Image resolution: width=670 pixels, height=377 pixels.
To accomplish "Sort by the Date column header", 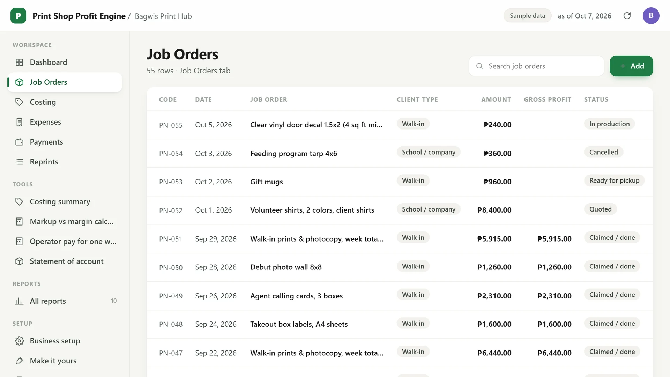I will (x=203, y=99).
